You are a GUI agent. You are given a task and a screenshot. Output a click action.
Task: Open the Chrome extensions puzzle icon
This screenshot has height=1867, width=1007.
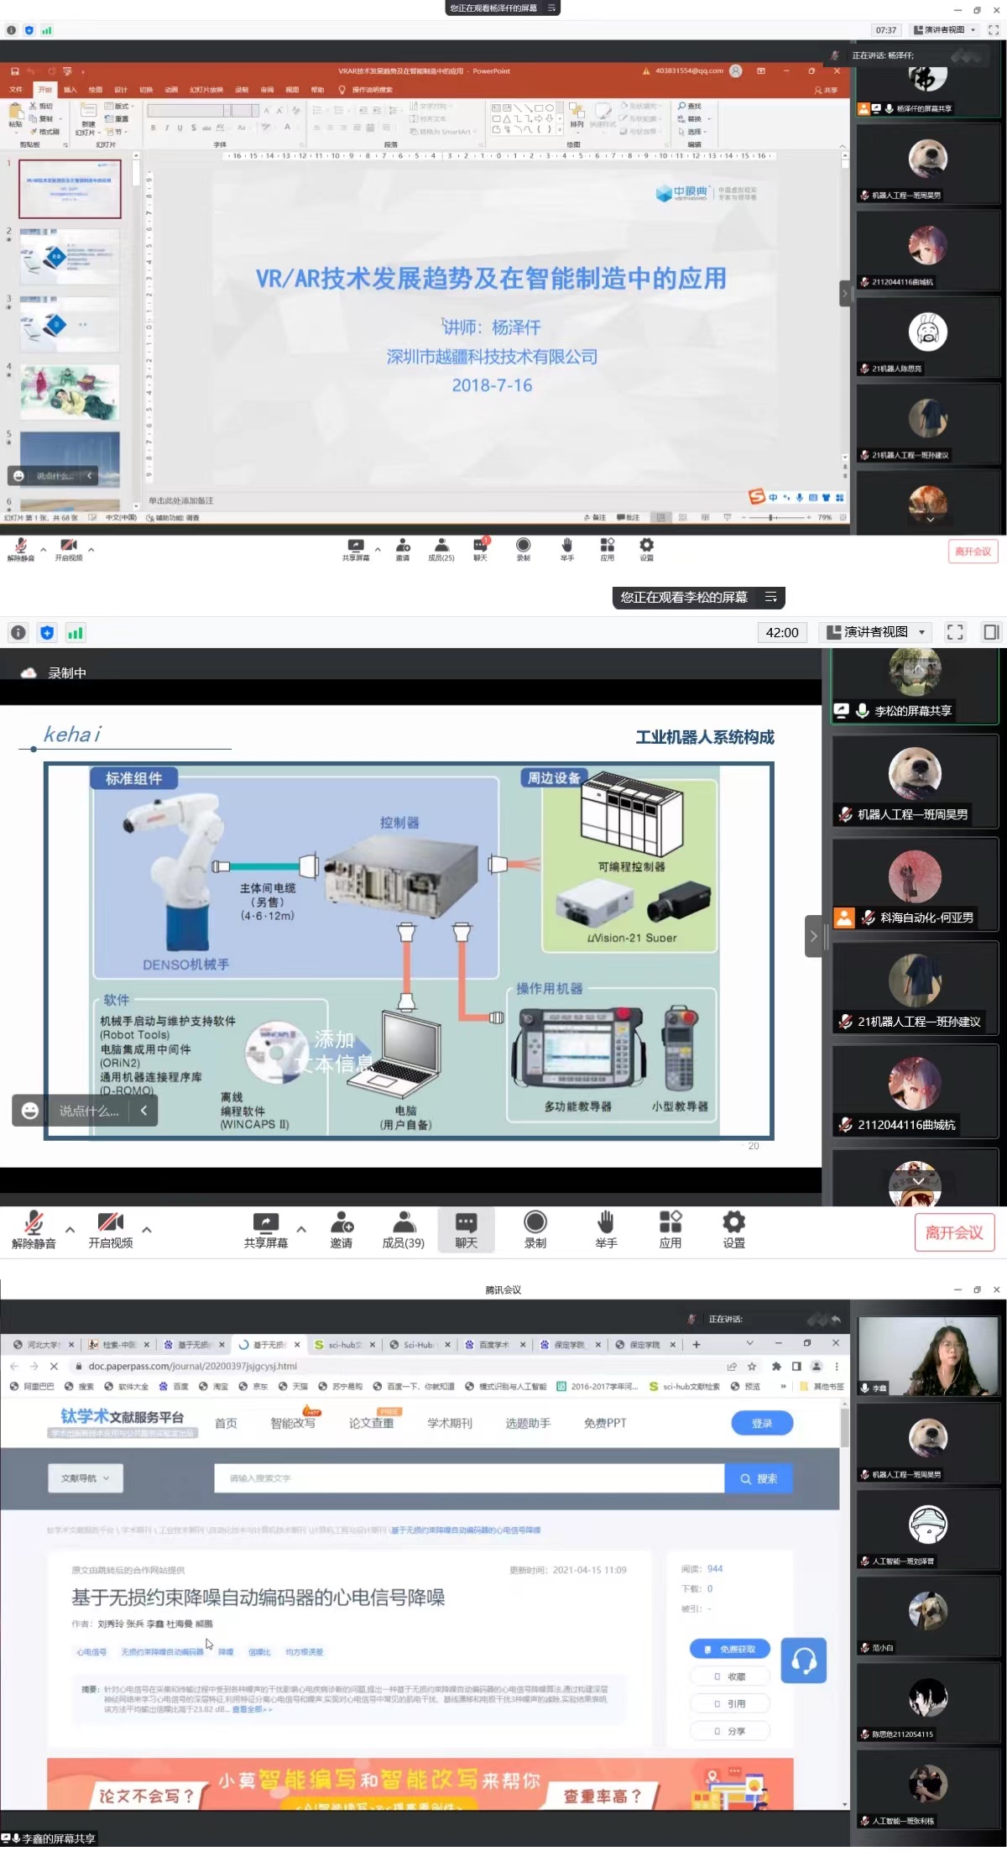776,1366
